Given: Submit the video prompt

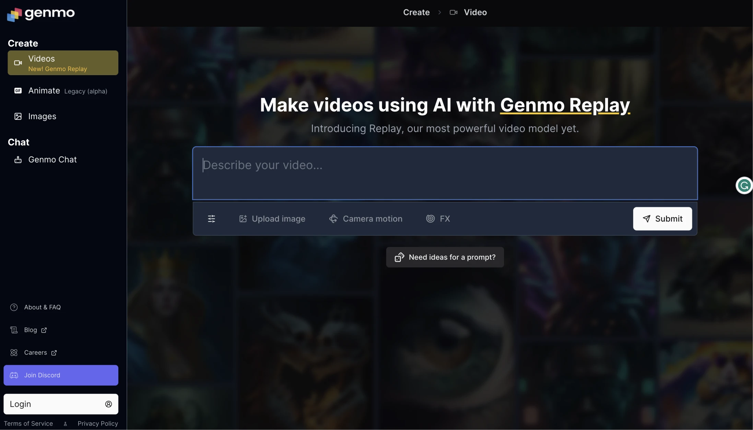Looking at the screenshot, I should (x=662, y=219).
